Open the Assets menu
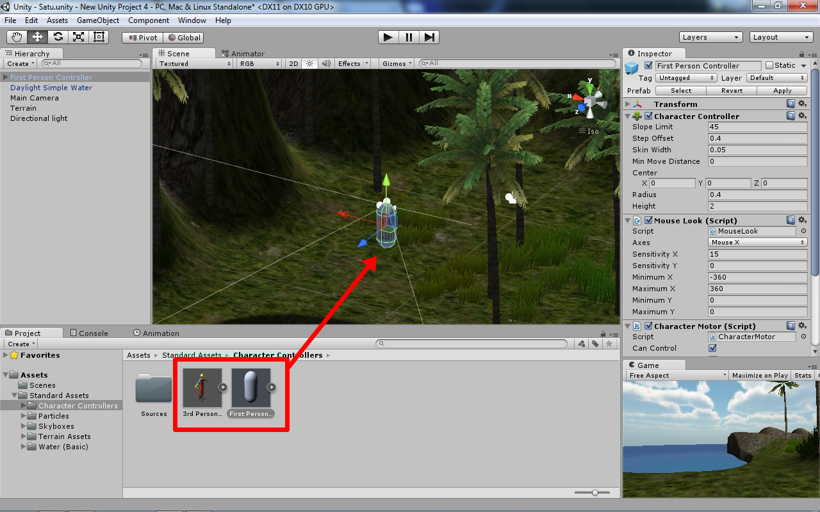 58,20
